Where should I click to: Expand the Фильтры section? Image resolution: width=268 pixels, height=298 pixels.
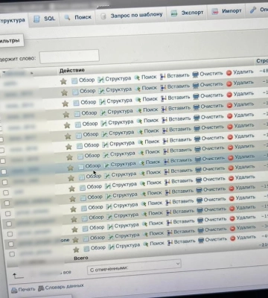pyautogui.click(x=10, y=40)
